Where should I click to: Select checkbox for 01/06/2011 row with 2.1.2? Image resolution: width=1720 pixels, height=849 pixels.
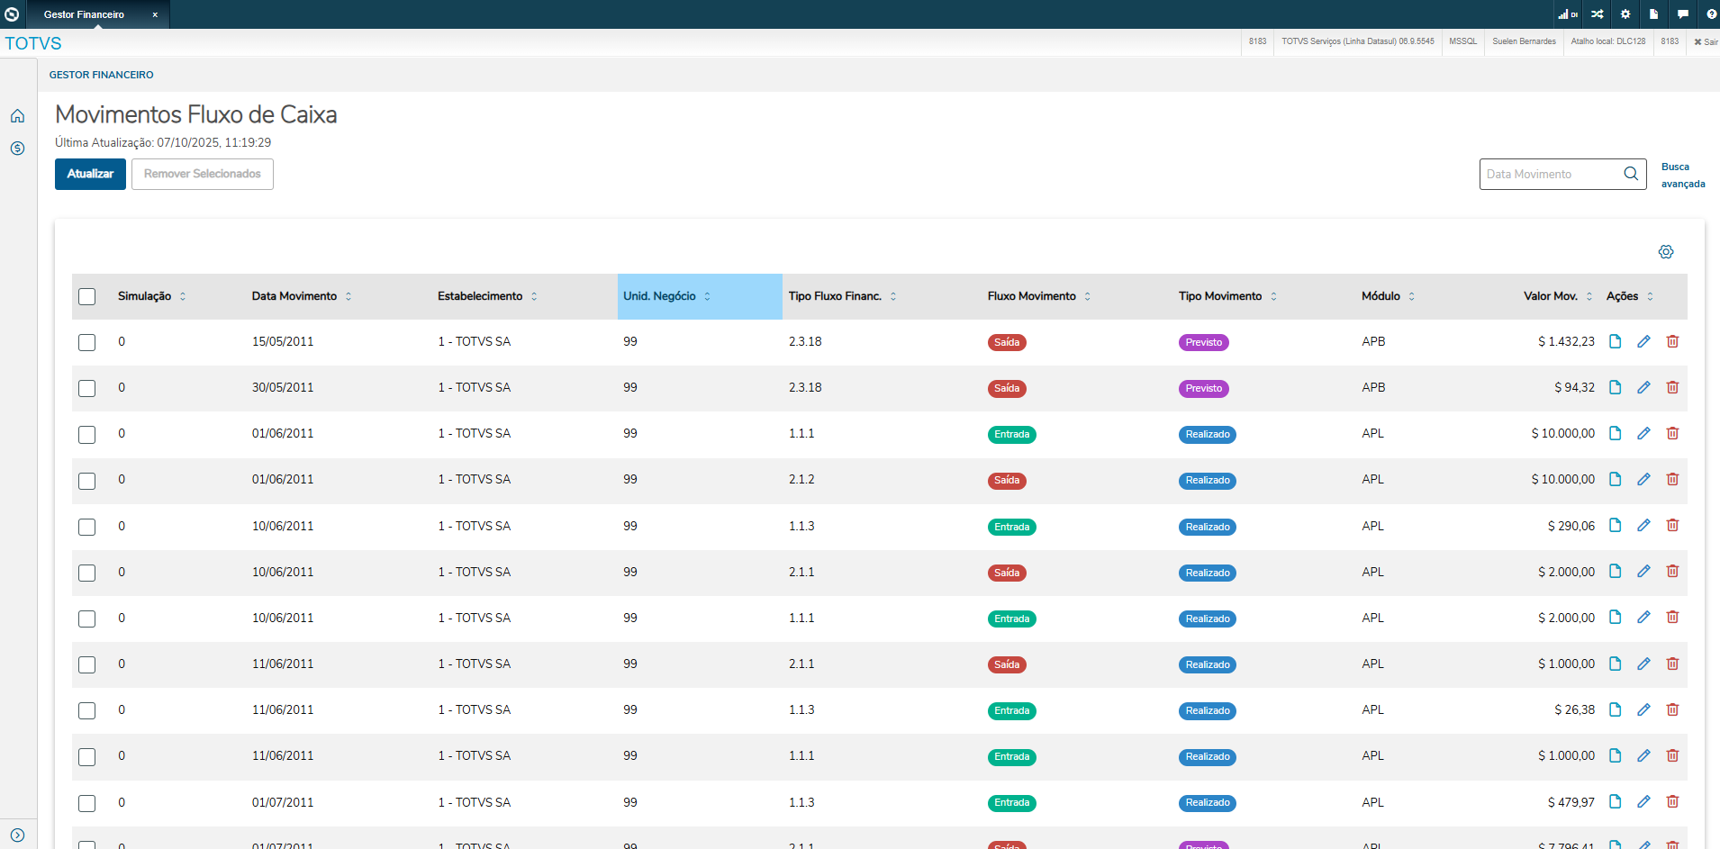tap(86, 480)
